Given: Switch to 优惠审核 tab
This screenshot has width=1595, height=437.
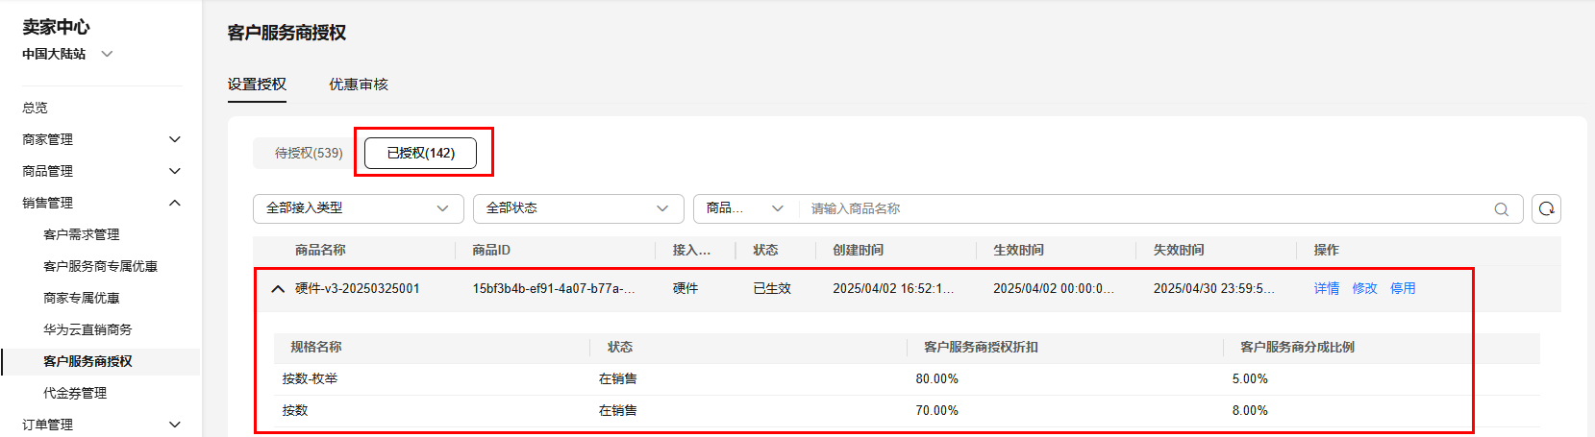Looking at the screenshot, I should pyautogui.click(x=359, y=85).
